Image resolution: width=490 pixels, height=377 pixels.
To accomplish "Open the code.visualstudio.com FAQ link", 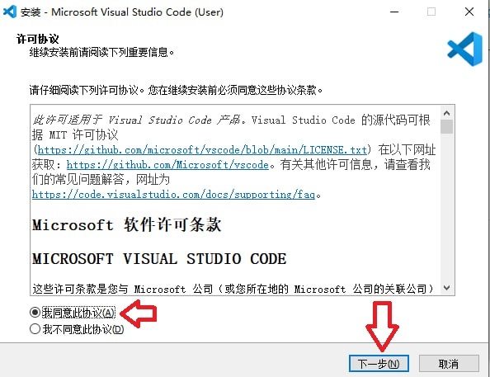I will click(173, 195).
